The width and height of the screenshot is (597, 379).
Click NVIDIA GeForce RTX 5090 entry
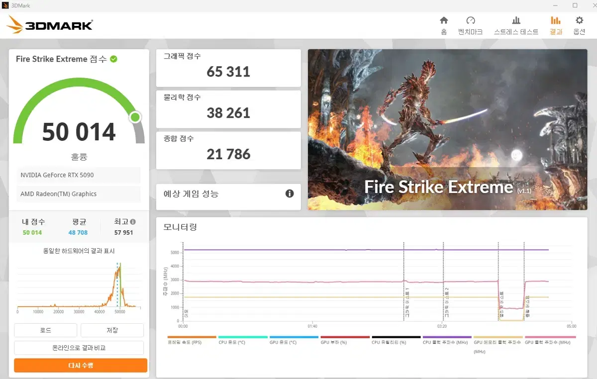(79, 175)
